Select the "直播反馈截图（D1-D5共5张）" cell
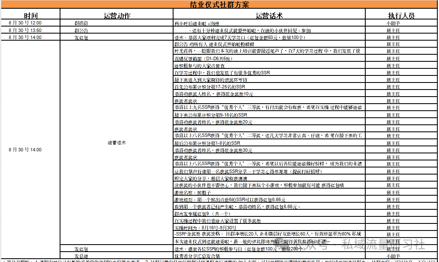Viewport: 439px width, 262px height. click(269, 58)
